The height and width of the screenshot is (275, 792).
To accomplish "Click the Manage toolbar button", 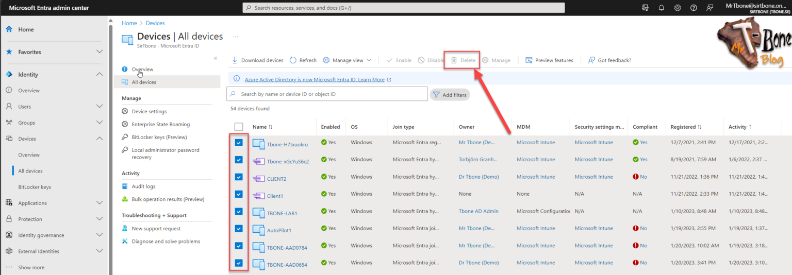I will pyautogui.click(x=496, y=60).
